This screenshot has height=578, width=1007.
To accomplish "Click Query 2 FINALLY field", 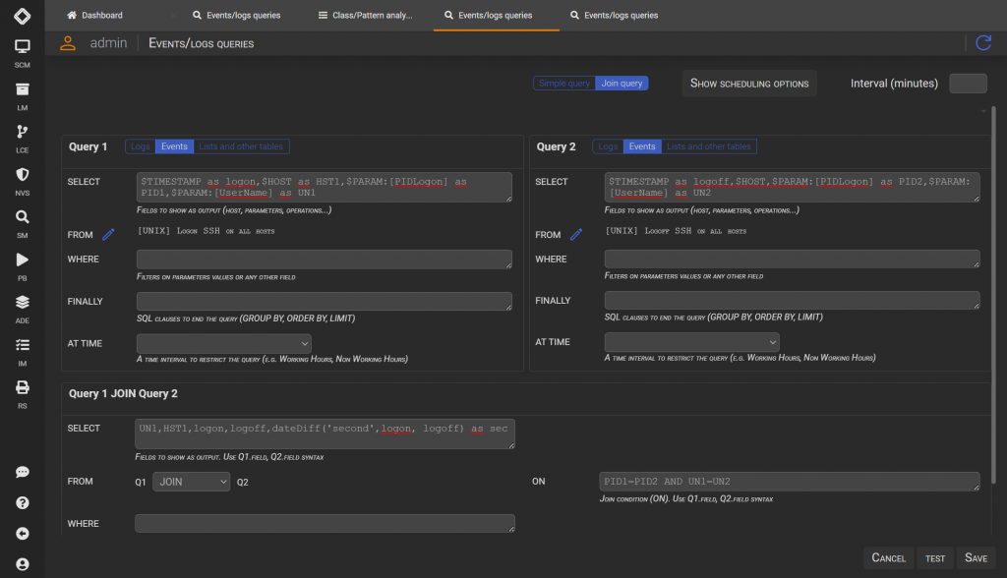I will pyautogui.click(x=792, y=300).
